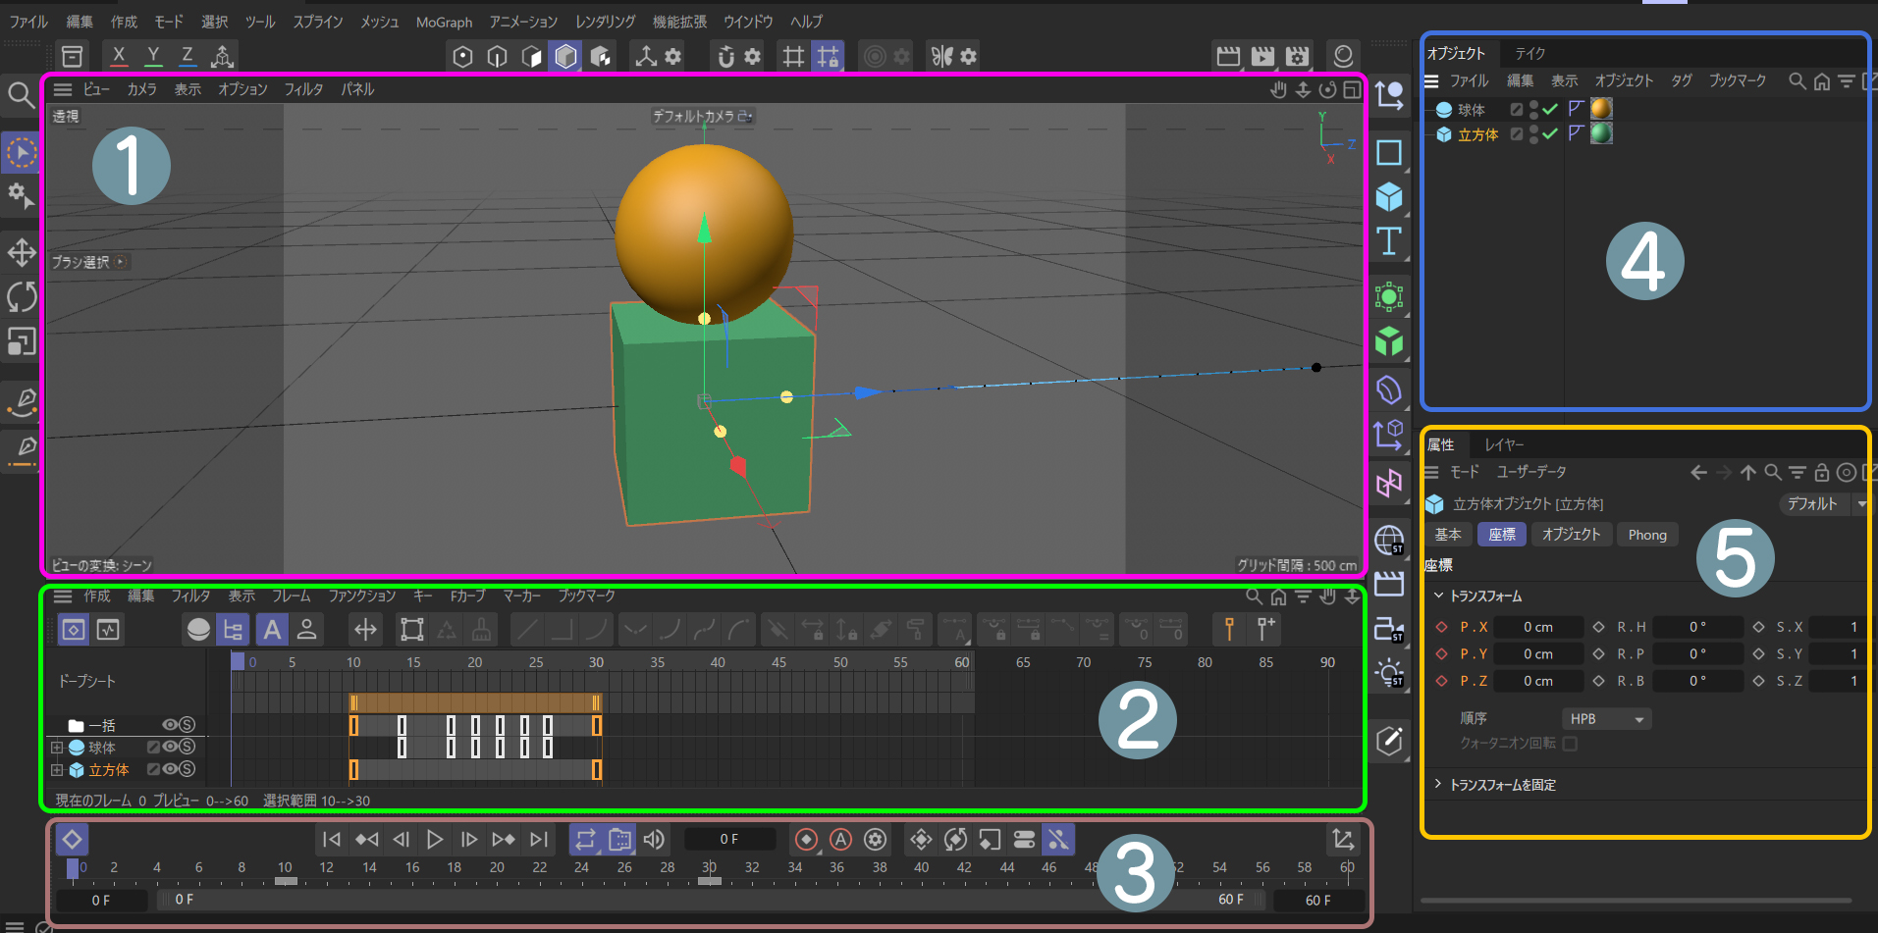Toggle the クォータニオン回転 checkbox

(1570, 744)
